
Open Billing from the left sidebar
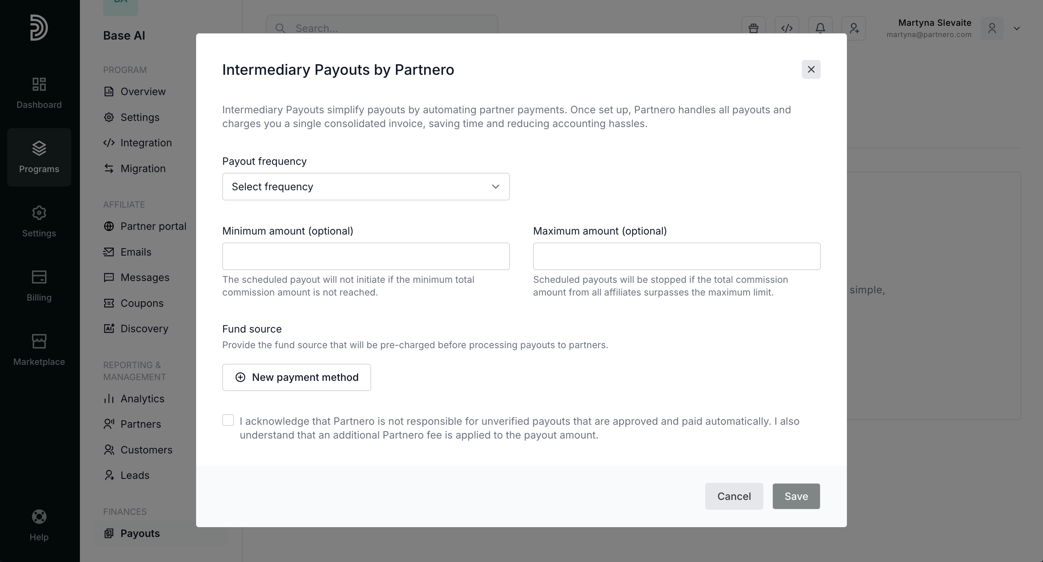pyautogui.click(x=39, y=285)
